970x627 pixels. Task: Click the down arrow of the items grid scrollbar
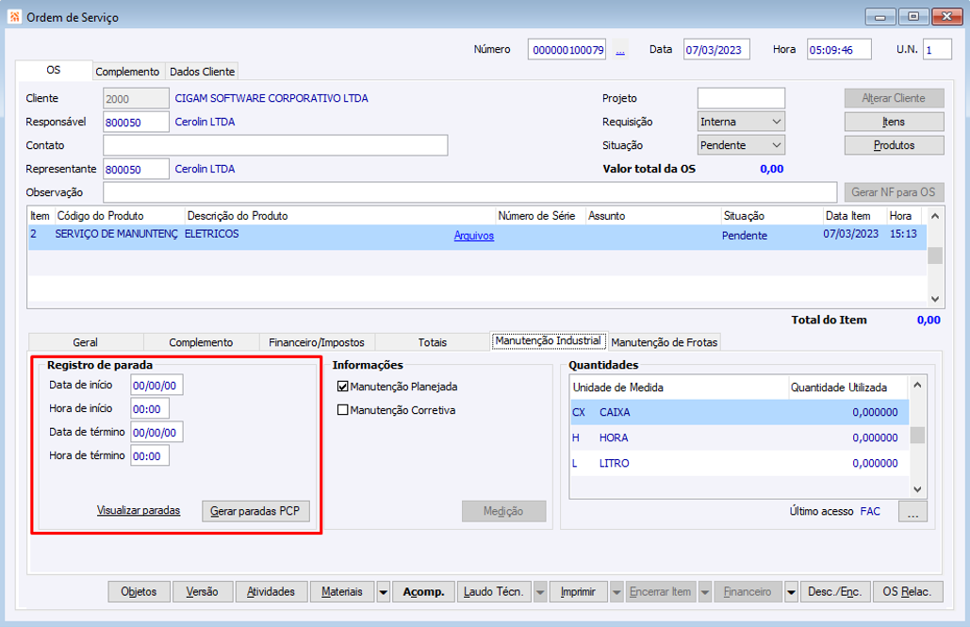click(935, 299)
